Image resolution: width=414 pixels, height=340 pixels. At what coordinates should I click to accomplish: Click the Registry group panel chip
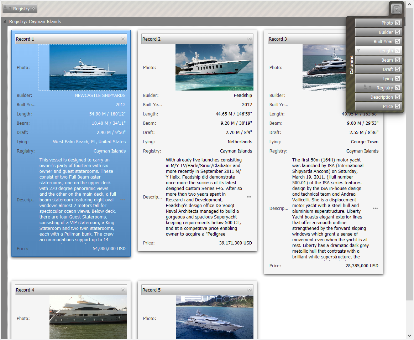(20, 9)
